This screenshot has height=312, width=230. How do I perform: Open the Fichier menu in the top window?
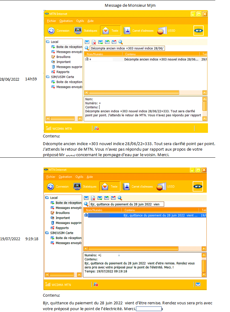(51, 21)
